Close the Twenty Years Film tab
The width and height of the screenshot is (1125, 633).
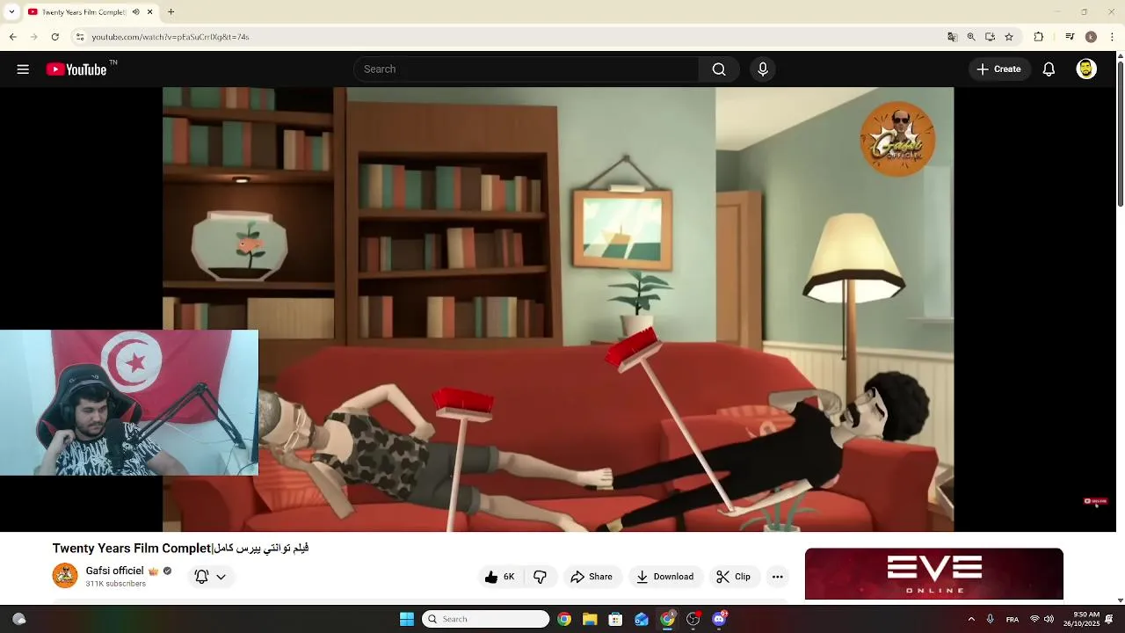(x=150, y=12)
